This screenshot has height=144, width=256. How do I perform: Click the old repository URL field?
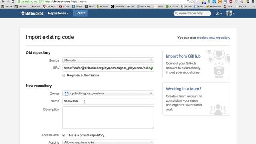108,68
